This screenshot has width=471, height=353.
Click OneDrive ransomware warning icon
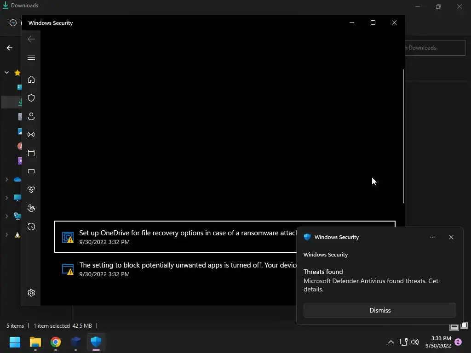[x=68, y=237]
